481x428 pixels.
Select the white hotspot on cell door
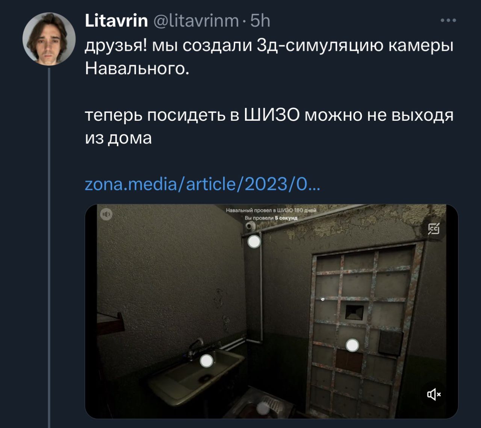coord(352,345)
